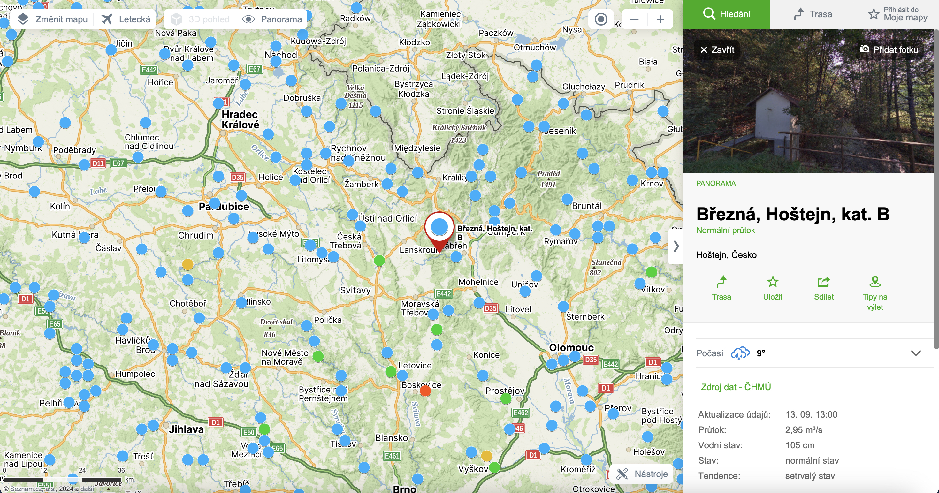This screenshot has height=493, width=939.
Task: Expand the Počasí weather section
Action: pos(915,353)
